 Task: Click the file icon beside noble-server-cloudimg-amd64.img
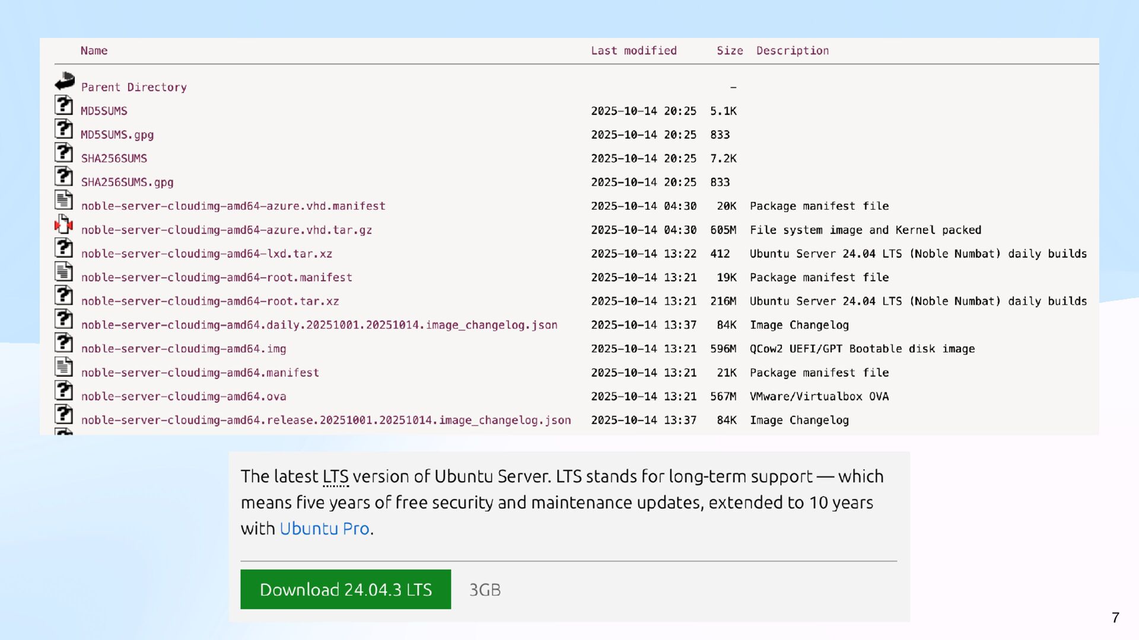[64, 343]
